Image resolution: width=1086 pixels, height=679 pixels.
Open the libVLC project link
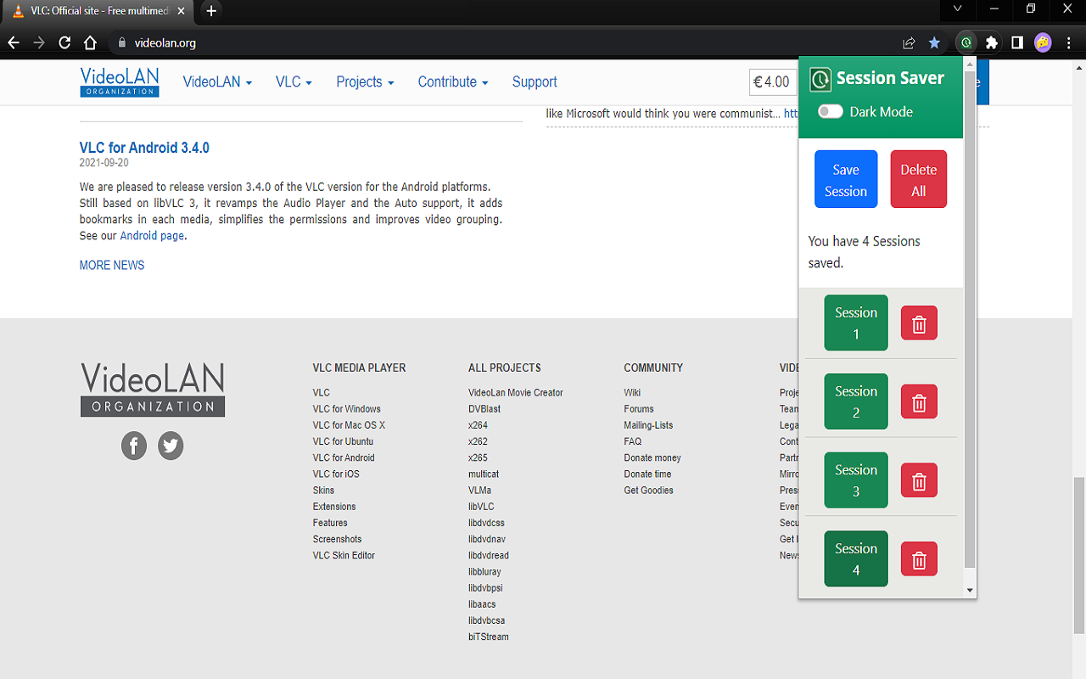click(x=481, y=507)
